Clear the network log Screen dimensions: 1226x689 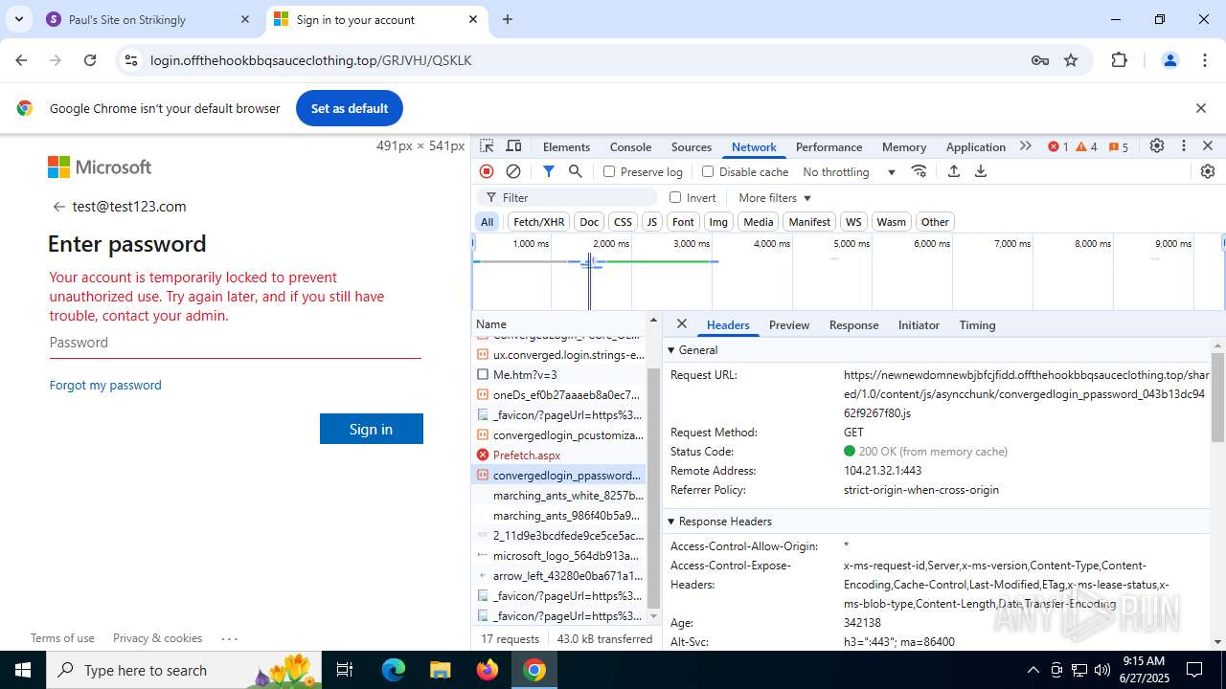tap(513, 171)
